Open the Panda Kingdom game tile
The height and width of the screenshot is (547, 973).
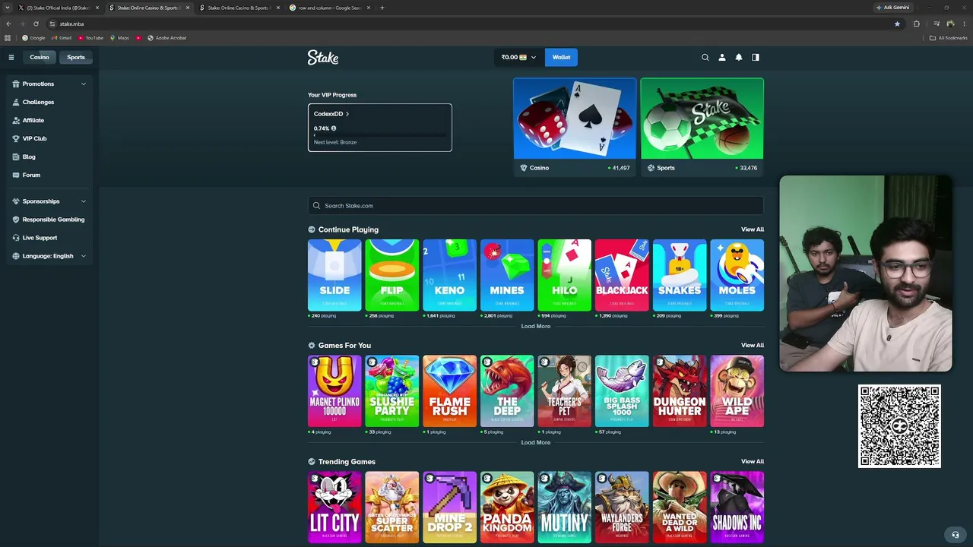tap(507, 507)
